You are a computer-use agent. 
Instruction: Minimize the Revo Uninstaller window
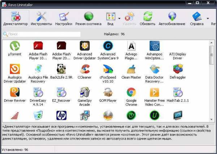tap(190, 3)
